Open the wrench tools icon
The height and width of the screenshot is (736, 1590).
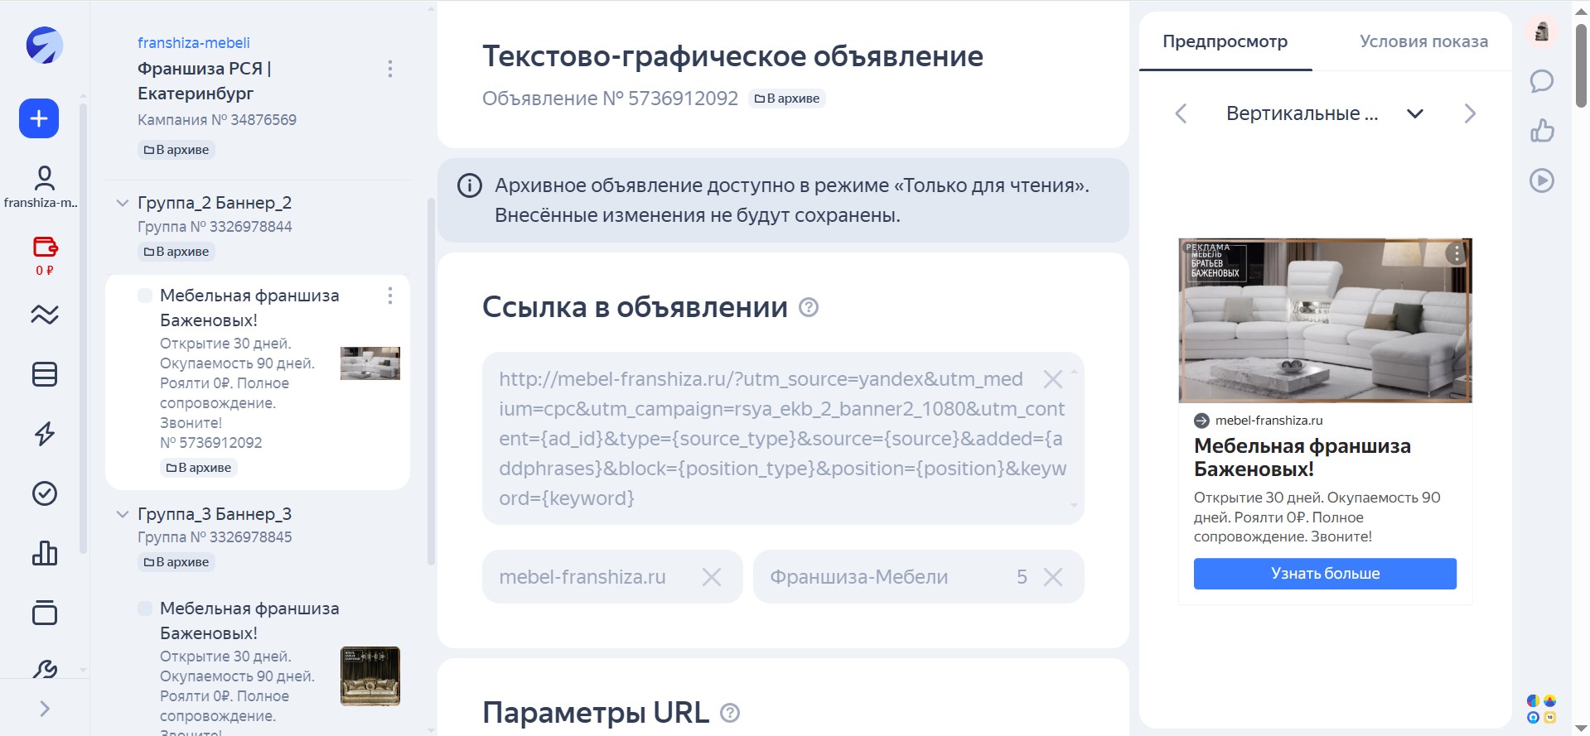(x=45, y=669)
